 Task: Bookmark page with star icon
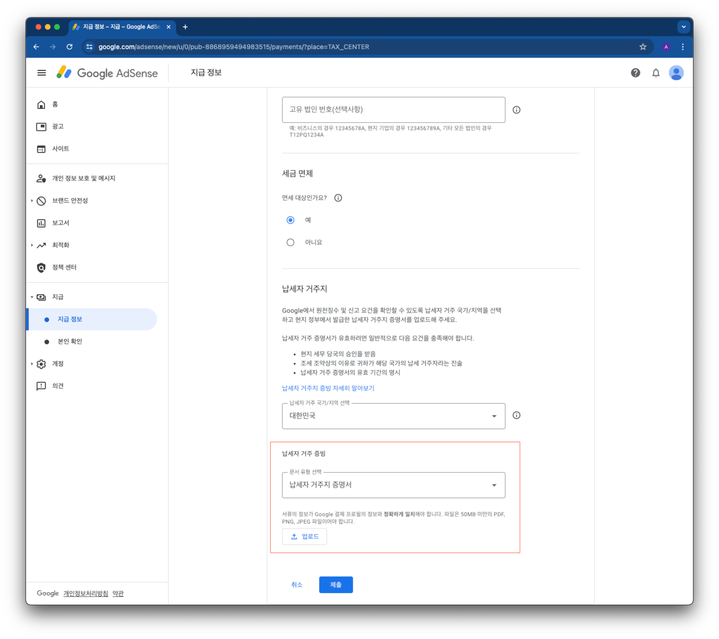[x=643, y=47]
